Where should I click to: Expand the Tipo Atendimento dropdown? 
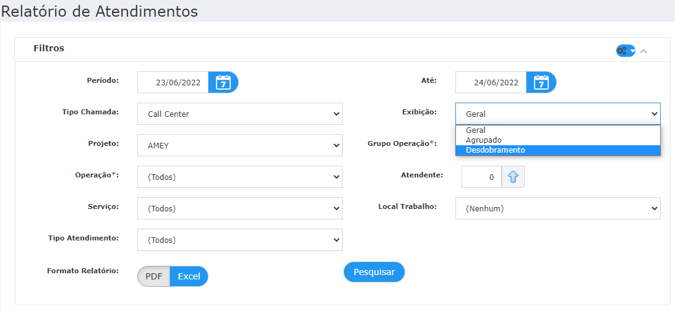point(240,240)
